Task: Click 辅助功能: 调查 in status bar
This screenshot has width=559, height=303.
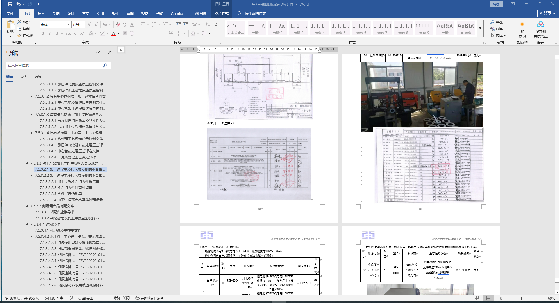Action: coord(149,298)
